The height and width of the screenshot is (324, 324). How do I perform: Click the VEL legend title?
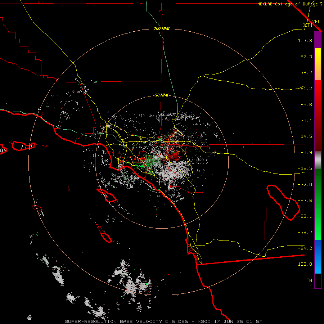316,22
